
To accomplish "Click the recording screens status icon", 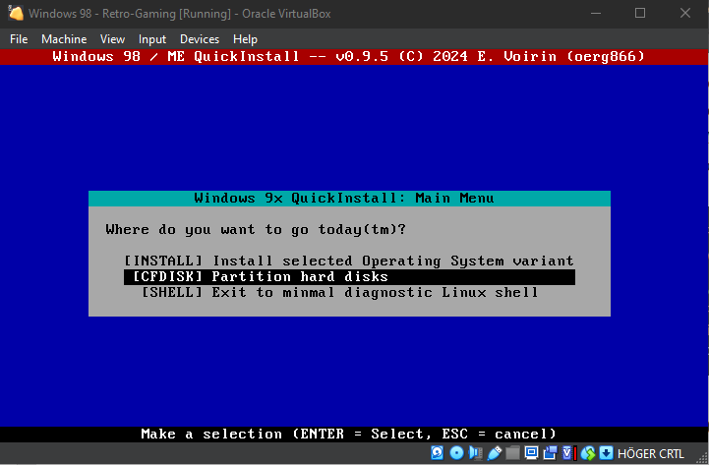I will pos(551,453).
